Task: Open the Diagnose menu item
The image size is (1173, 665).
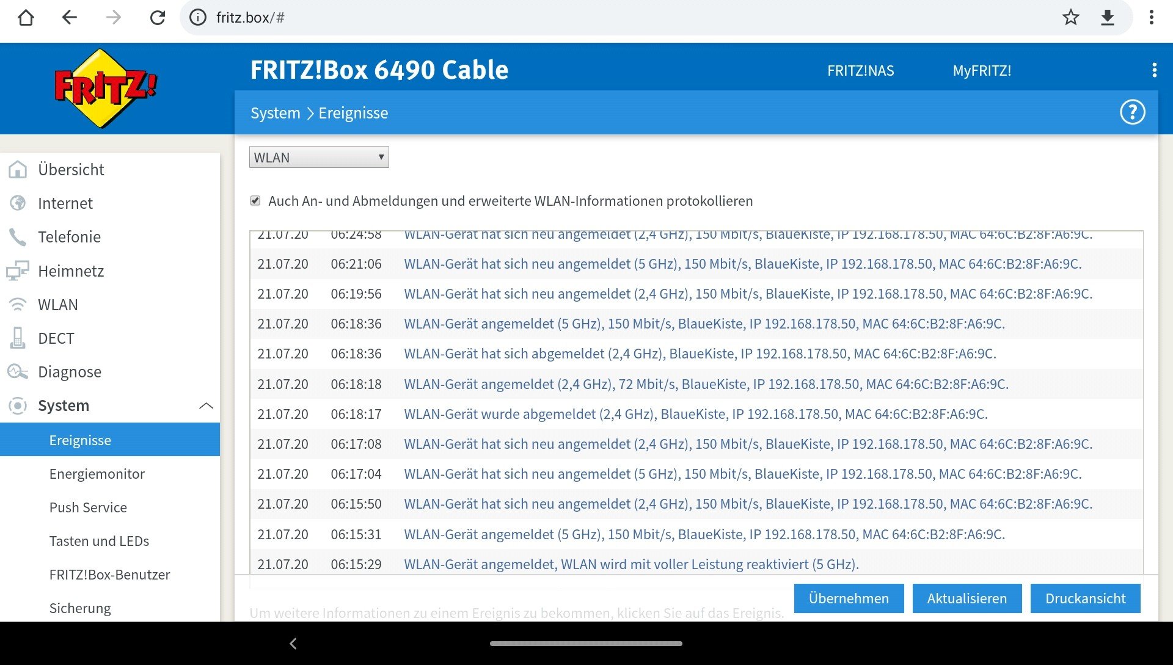Action: click(70, 371)
